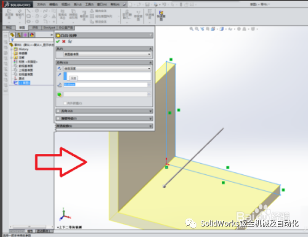
Task: Click the Convert Entities tool
Action: tap(73, 15)
